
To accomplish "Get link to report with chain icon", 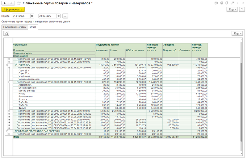I will point(232,3).
